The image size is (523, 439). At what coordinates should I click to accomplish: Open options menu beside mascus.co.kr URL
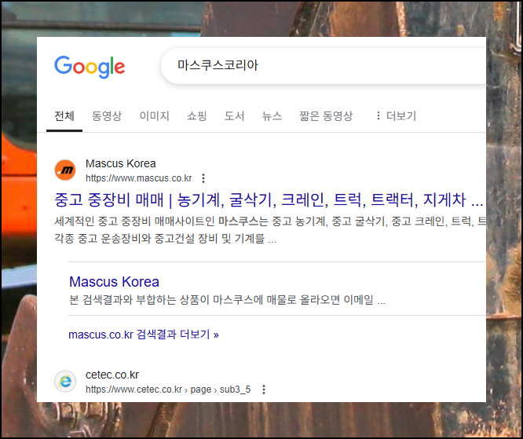point(203,178)
